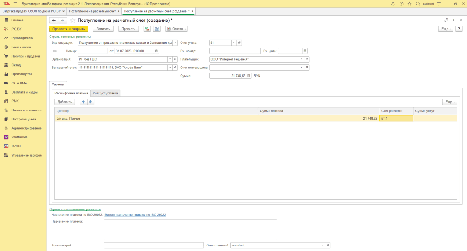Open Организация record via open icon

[x=175, y=59]
